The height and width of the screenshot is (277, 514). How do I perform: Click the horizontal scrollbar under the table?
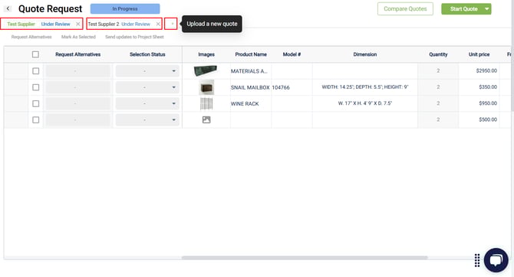click(305, 258)
